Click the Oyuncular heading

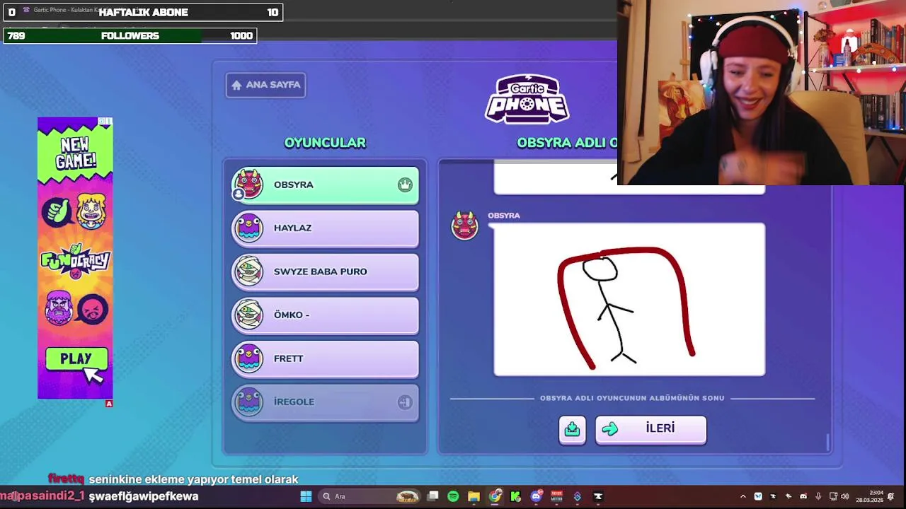pyautogui.click(x=325, y=143)
